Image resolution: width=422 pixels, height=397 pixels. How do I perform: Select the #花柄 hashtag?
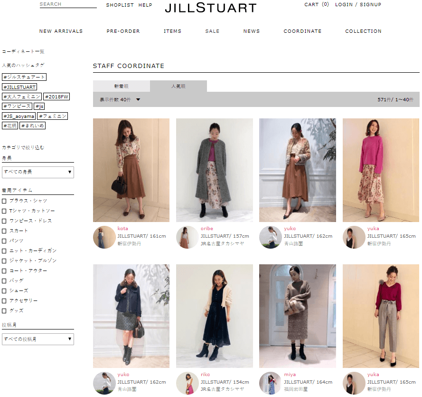coord(10,126)
